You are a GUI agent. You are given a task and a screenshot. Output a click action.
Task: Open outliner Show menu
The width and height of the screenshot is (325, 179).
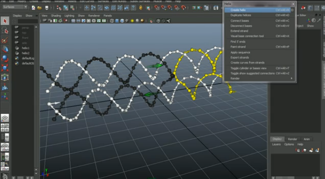pos(29,16)
